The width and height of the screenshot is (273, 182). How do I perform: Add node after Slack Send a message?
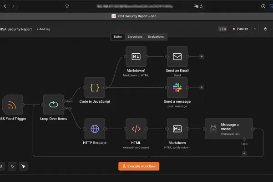click(x=202, y=87)
